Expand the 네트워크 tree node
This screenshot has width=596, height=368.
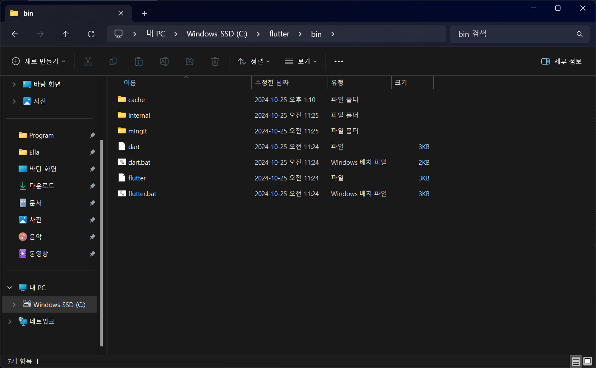tap(10, 321)
